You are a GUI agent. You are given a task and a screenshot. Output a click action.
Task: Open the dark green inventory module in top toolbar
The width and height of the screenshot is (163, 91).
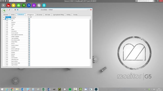tap(24, 5)
